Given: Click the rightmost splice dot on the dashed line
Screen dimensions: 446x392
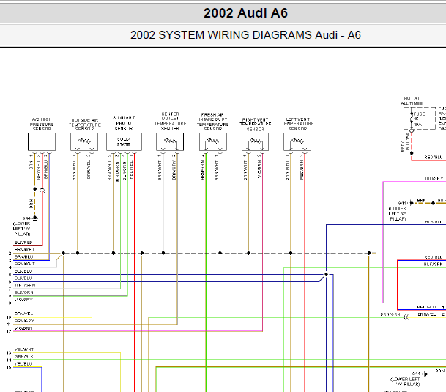Looking at the screenshot, I should (369, 253).
